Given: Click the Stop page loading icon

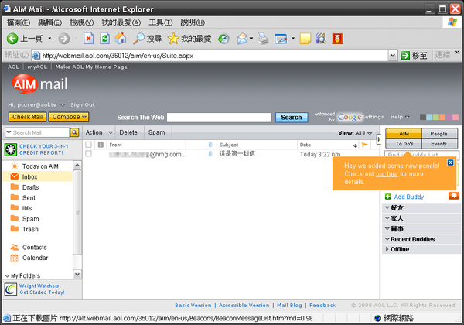Looking at the screenshot, I should (88, 39).
